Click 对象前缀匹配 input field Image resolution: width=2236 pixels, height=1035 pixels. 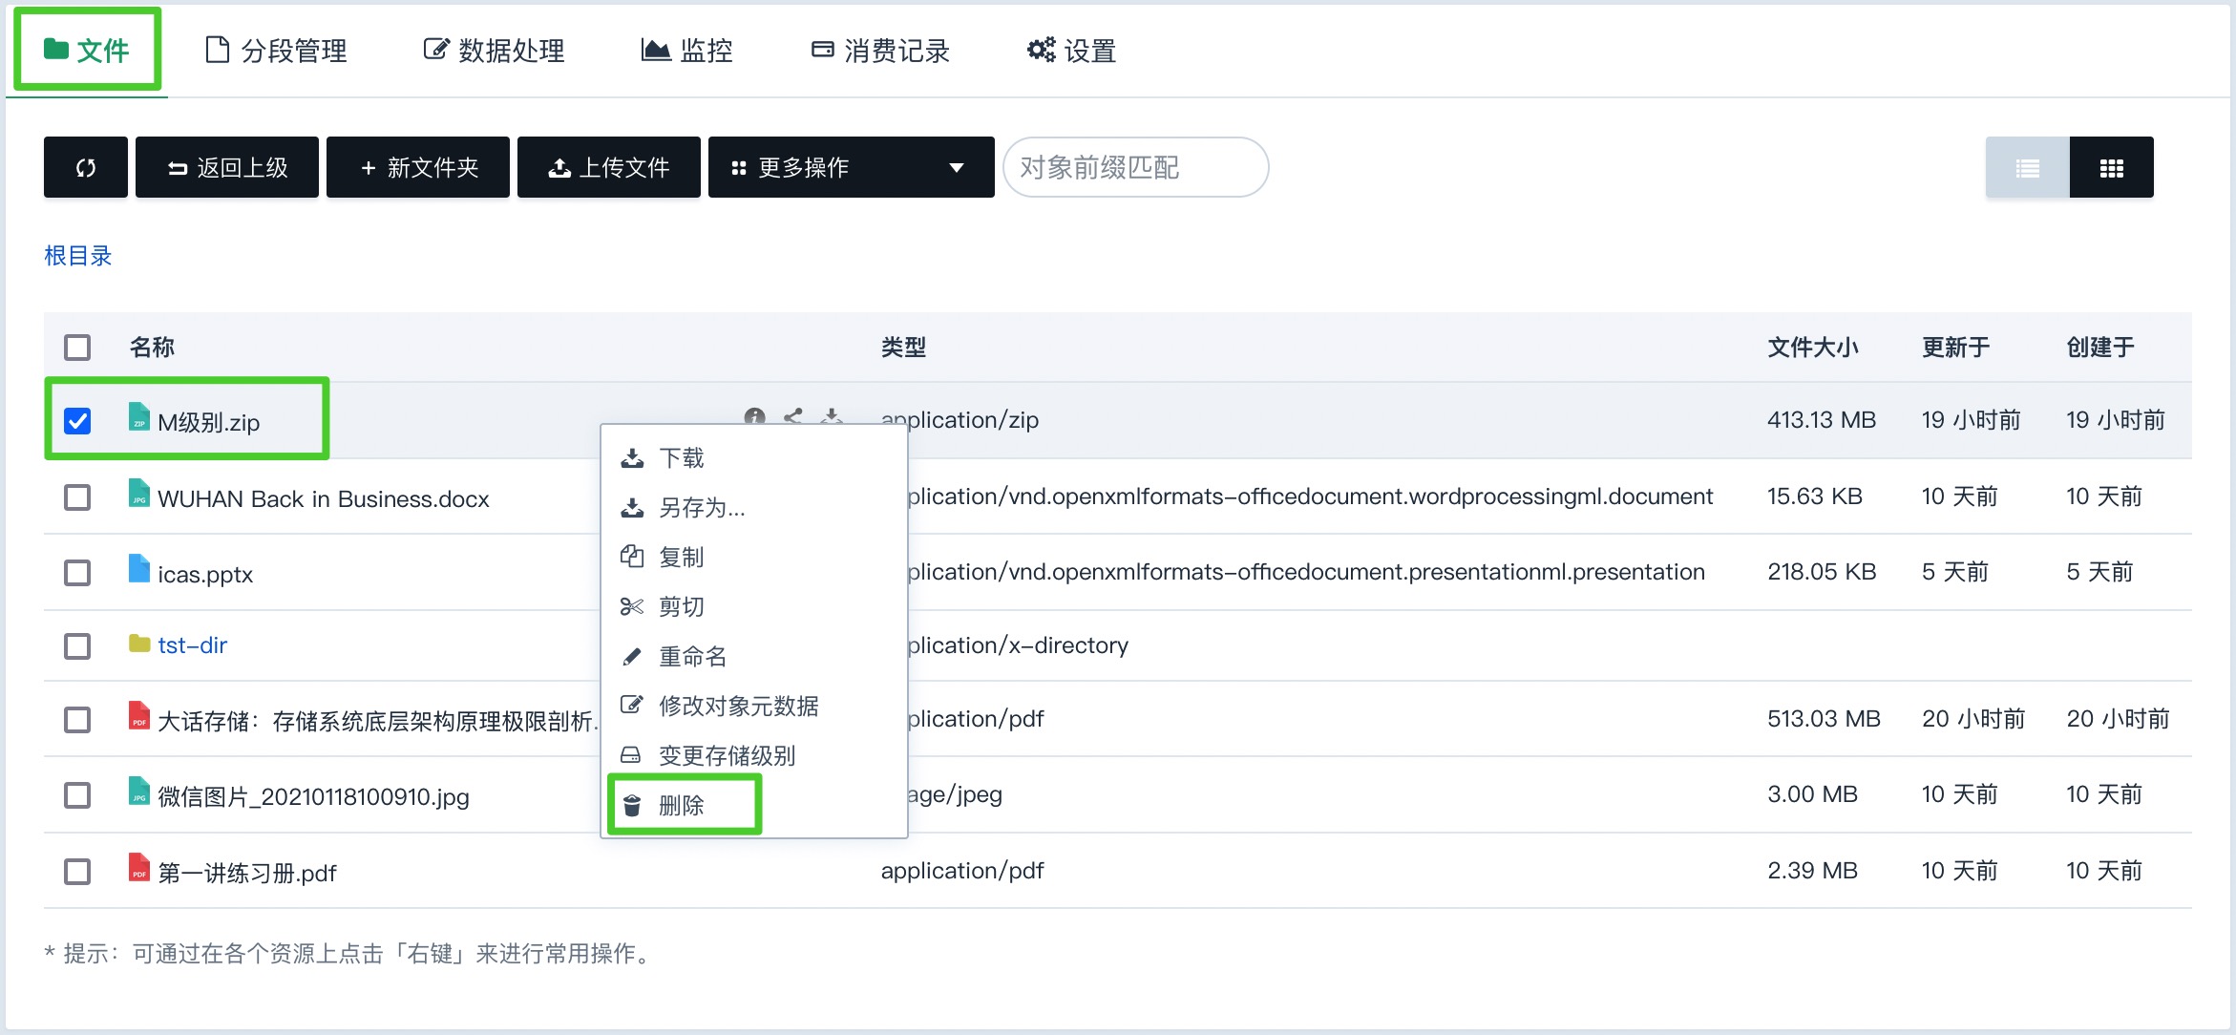click(x=1133, y=168)
